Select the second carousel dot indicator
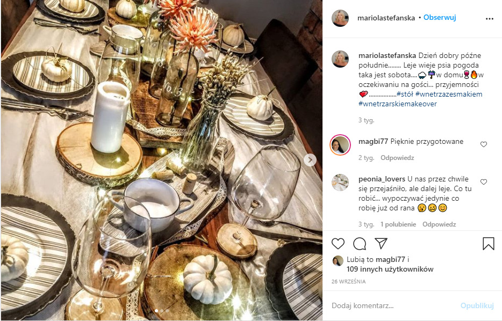This screenshot has width=502, height=321. pos(161,311)
